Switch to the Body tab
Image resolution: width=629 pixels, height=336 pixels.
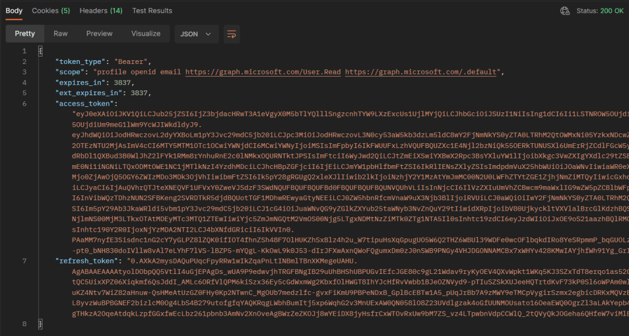(14, 10)
